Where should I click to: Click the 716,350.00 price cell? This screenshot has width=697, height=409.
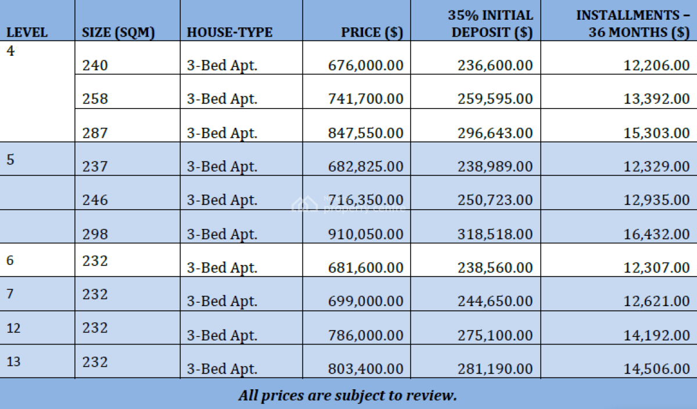tap(365, 200)
